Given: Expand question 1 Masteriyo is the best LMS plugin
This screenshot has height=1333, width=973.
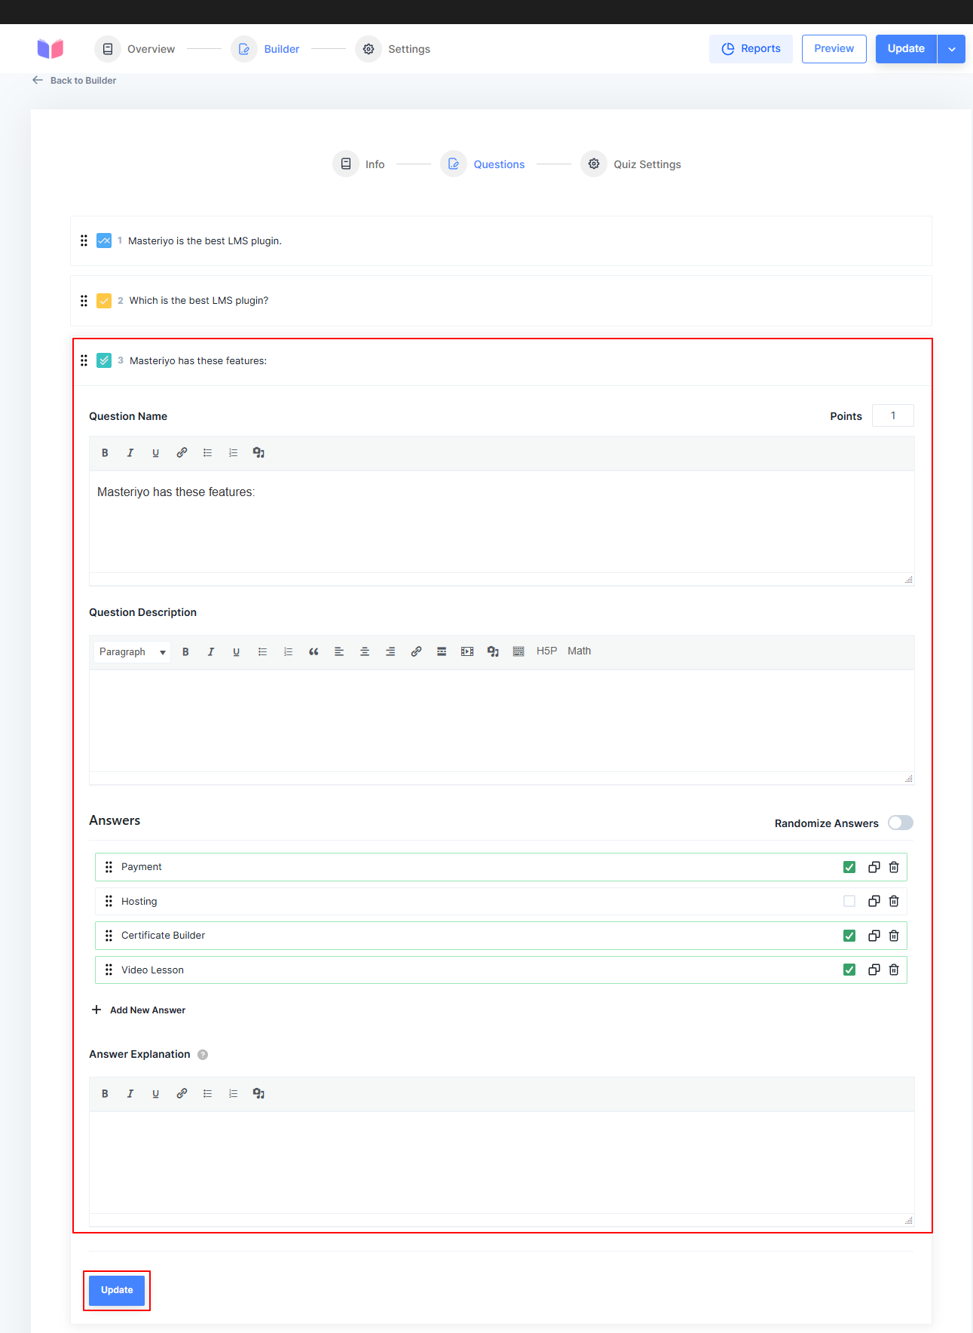Looking at the screenshot, I should 501,241.
